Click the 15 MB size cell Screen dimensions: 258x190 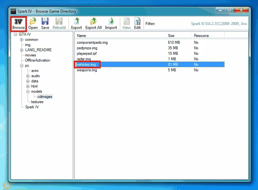173,53
